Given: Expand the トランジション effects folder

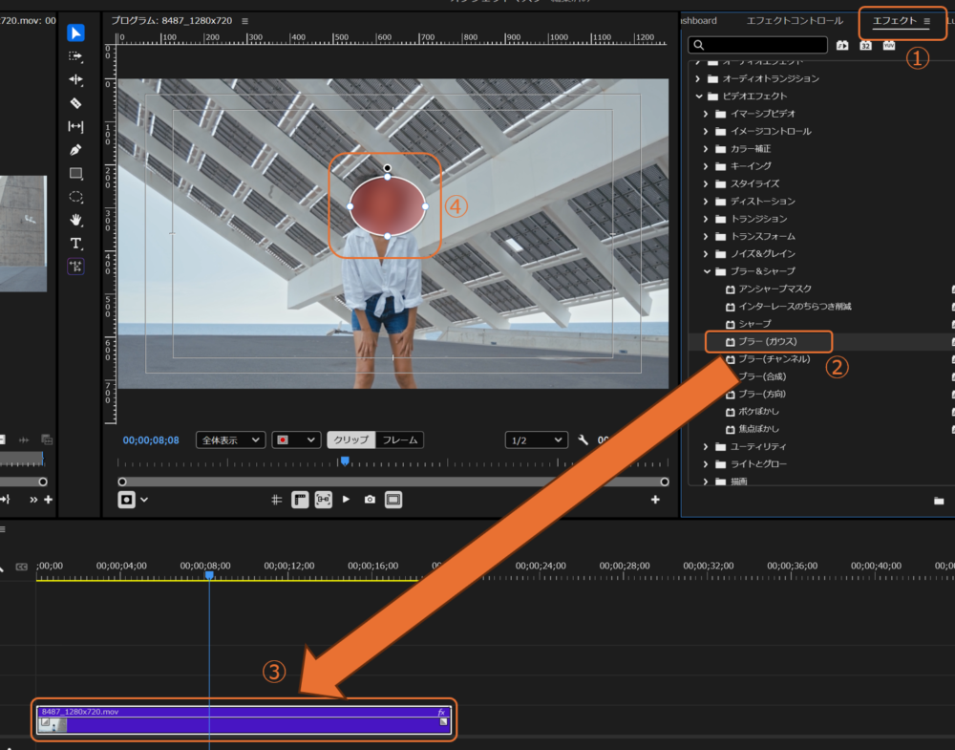Looking at the screenshot, I should (x=706, y=219).
